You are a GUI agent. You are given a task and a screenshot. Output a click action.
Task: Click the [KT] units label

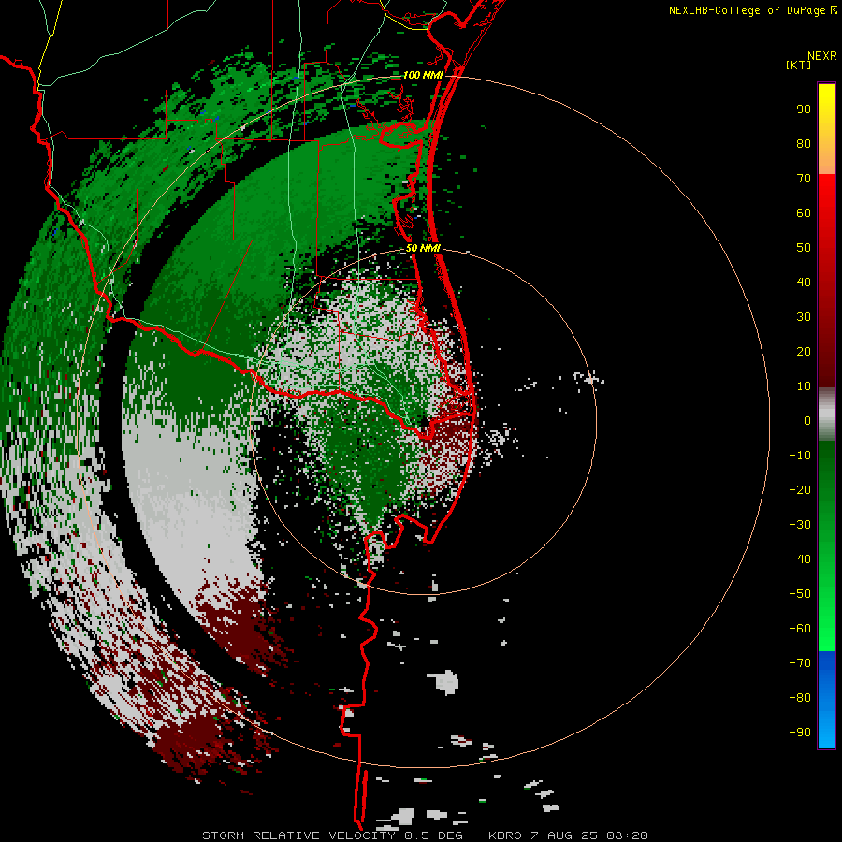pos(799,65)
